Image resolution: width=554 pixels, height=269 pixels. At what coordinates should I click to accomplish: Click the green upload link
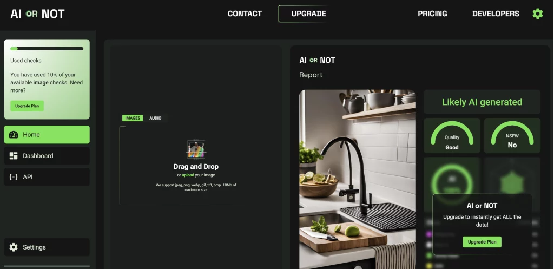[x=188, y=175]
